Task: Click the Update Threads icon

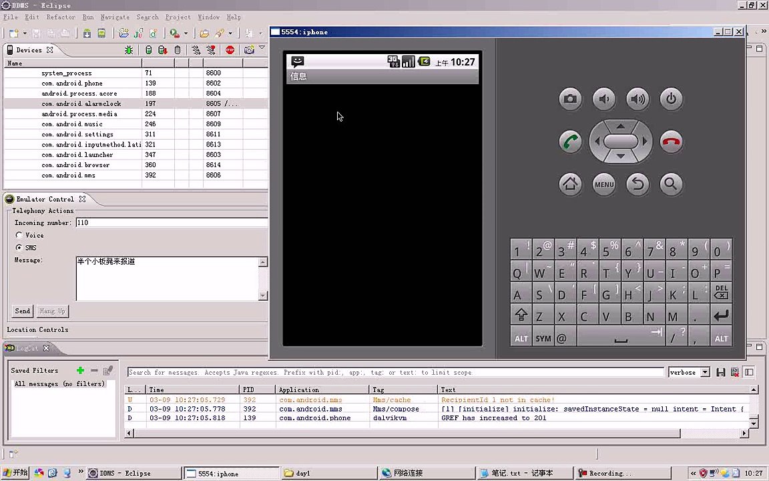Action: [x=196, y=50]
